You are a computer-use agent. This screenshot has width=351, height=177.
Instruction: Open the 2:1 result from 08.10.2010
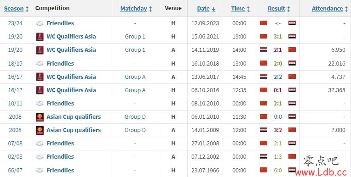(x=277, y=103)
